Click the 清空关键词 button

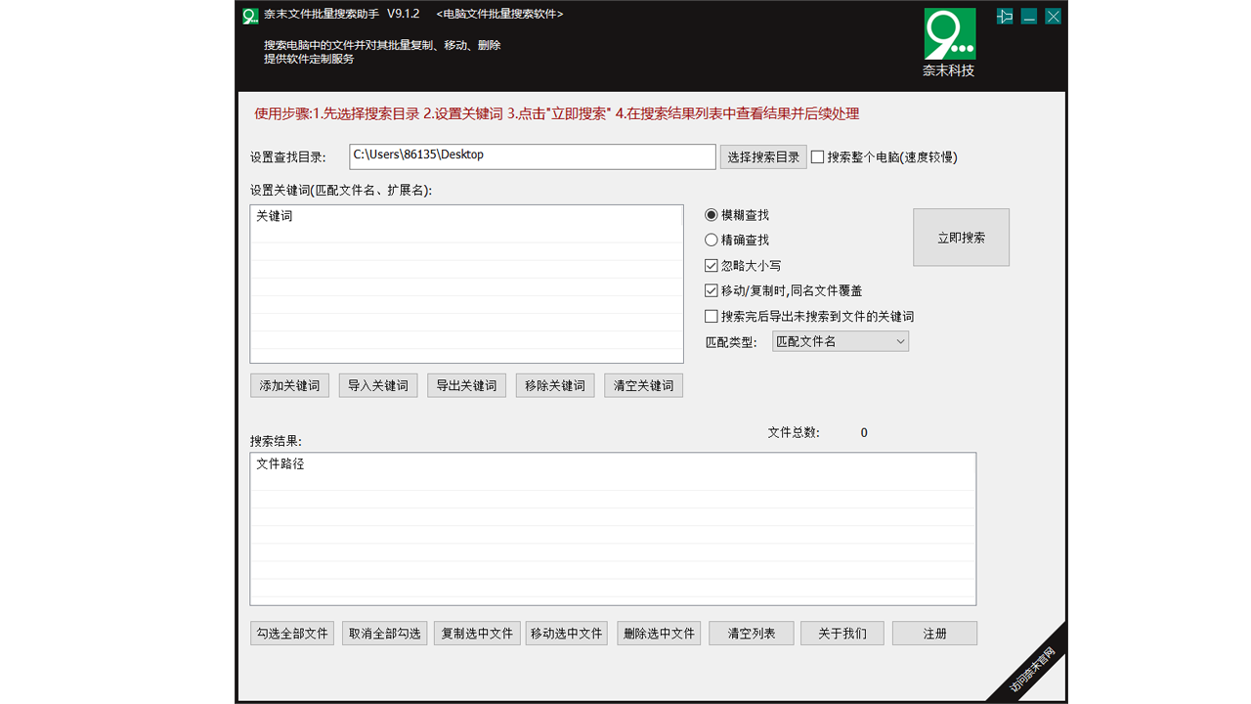(643, 385)
